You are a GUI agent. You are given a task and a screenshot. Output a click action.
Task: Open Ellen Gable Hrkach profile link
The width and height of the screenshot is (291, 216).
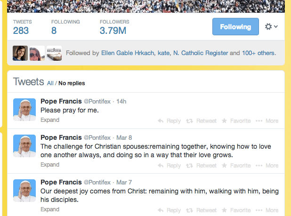pos(128,53)
